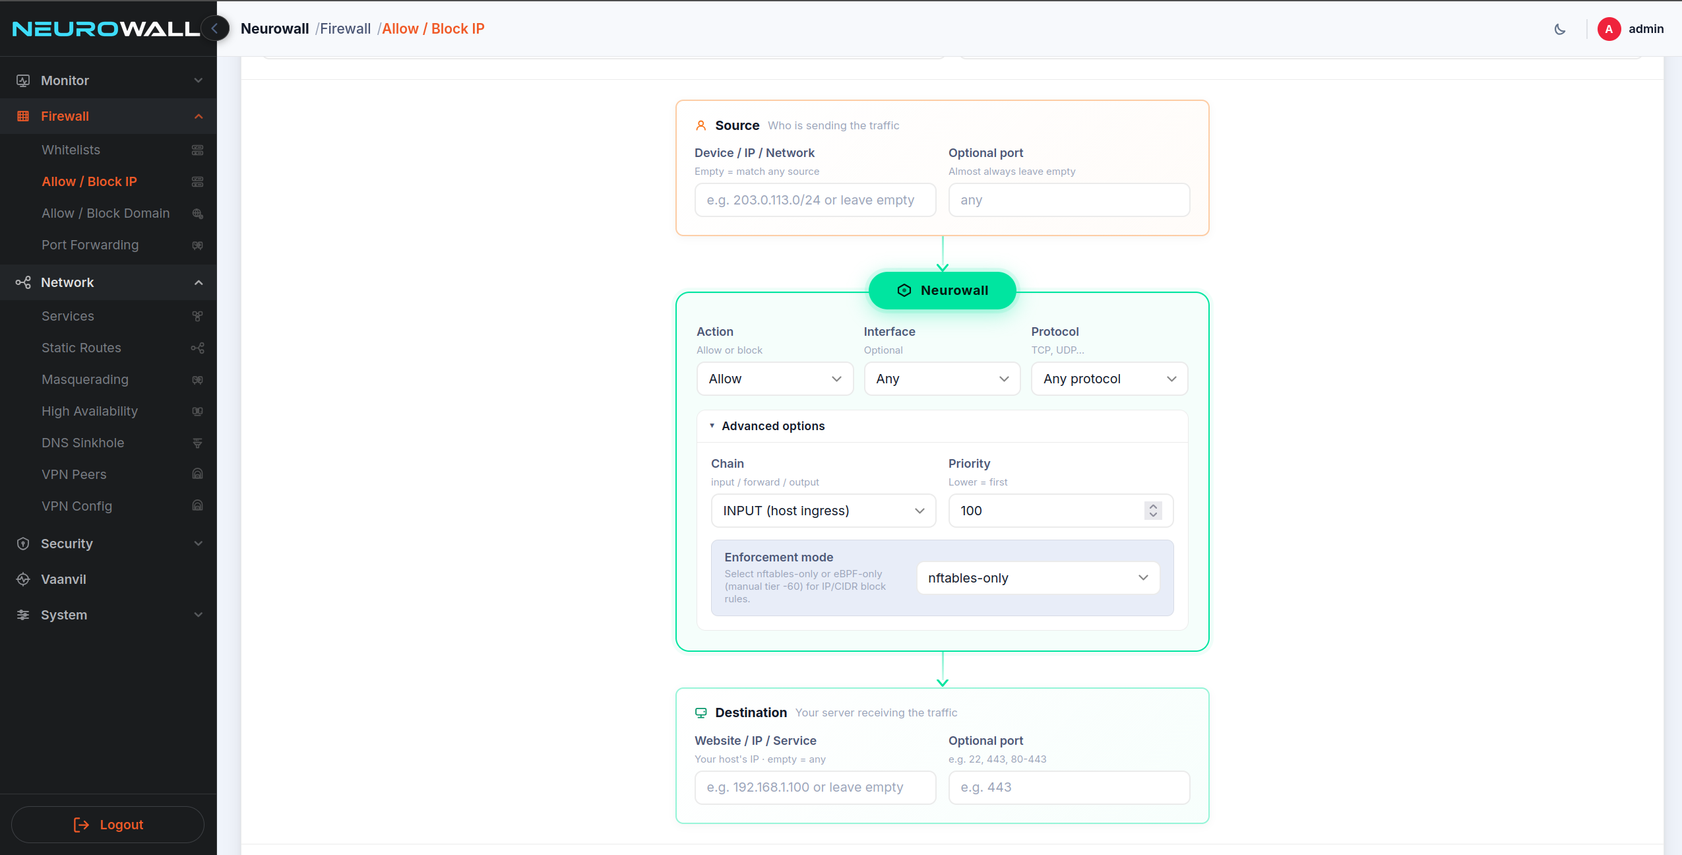Toggle dark mode moon icon
This screenshot has width=1682, height=855.
pos(1560,29)
